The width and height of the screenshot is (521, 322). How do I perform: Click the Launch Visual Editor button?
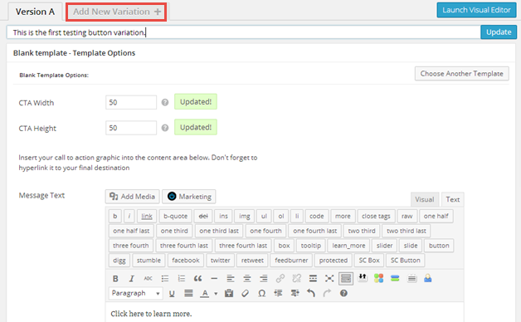pyautogui.click(x=476, y=10)
